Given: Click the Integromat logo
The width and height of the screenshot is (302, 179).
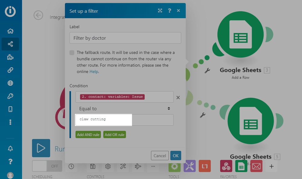Looking at the screenshot, I should tap(10, 11).
